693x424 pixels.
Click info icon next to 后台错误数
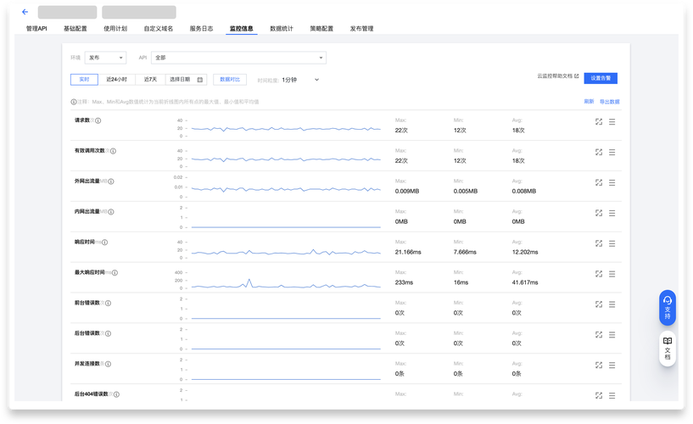click(x=108, y=334)
